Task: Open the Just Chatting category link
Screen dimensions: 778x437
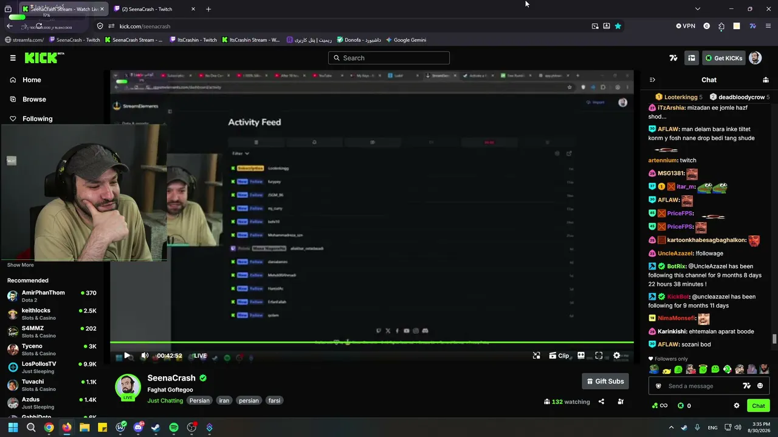Action: click(165, 401)
